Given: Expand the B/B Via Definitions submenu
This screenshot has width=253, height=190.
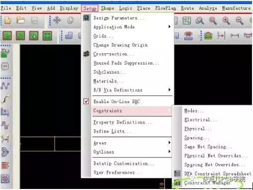Looking at the screenshot, I should coord(169,90).
